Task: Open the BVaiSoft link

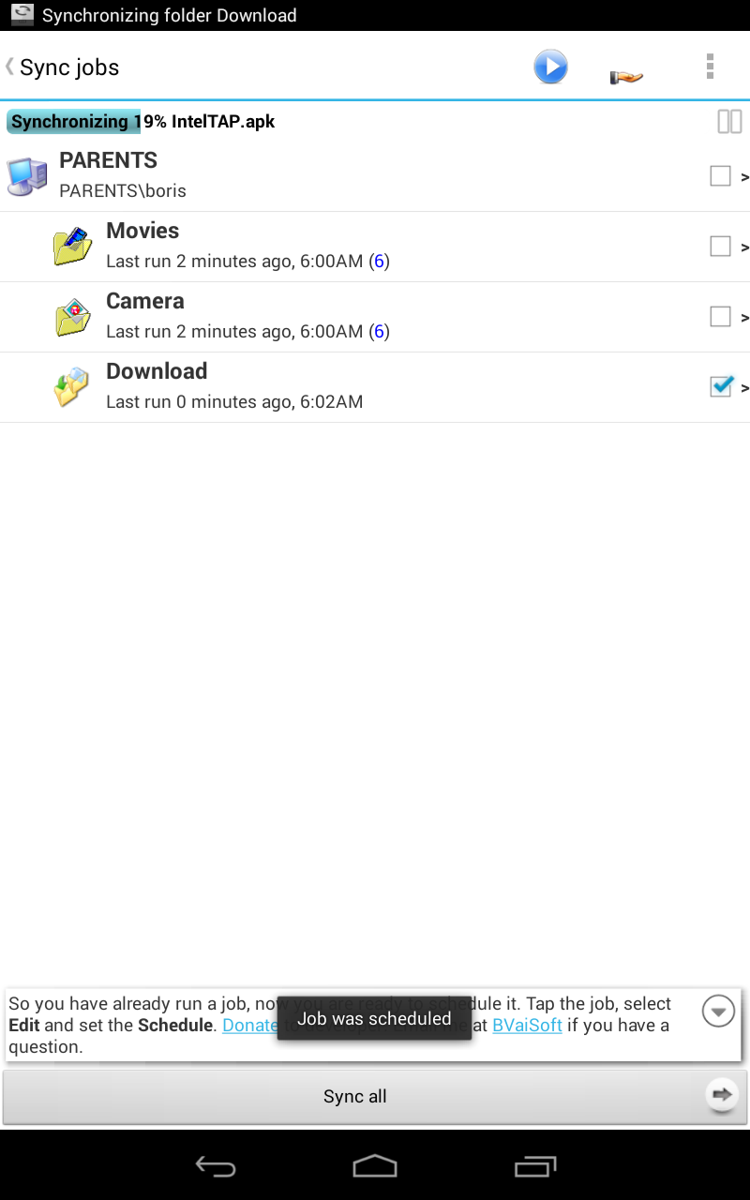Action: 527,1025
